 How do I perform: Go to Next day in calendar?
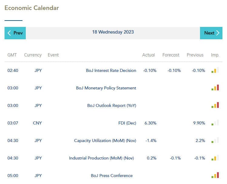click(211, 33)
